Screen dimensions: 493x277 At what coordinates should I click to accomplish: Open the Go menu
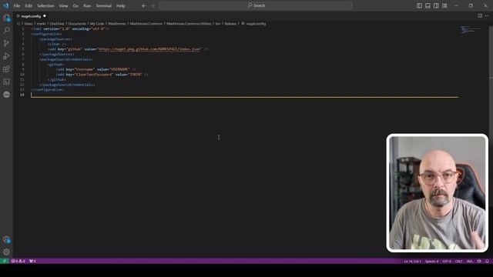click(x=75, y=5)
